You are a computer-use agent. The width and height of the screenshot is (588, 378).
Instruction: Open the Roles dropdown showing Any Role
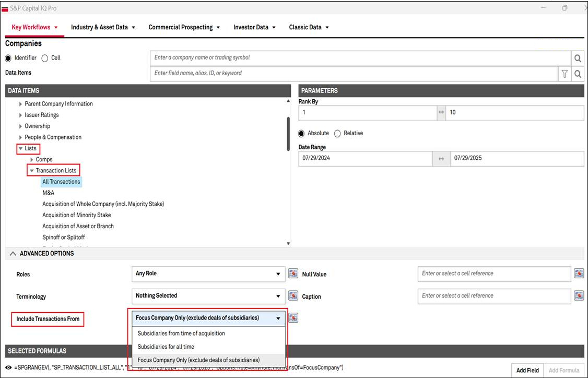(208, 274)
